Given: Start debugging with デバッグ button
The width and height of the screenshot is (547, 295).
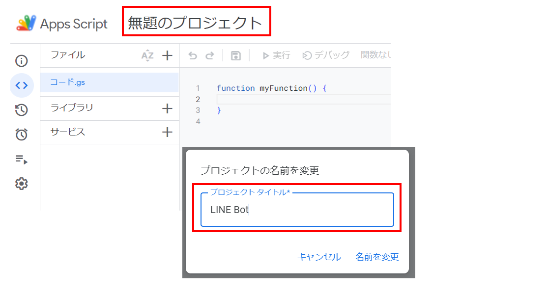Looking at the screenshot, I should tap(326, 55).
